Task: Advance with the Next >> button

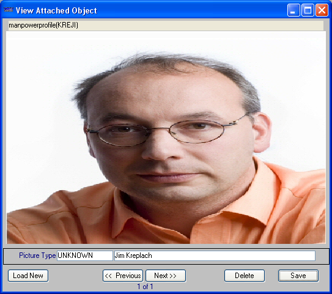Action: coord(166,276)
